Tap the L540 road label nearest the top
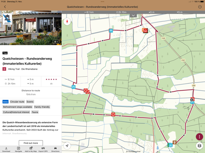Image resolution: width=205 pixels, height=153 pixels. pos(163,38)
